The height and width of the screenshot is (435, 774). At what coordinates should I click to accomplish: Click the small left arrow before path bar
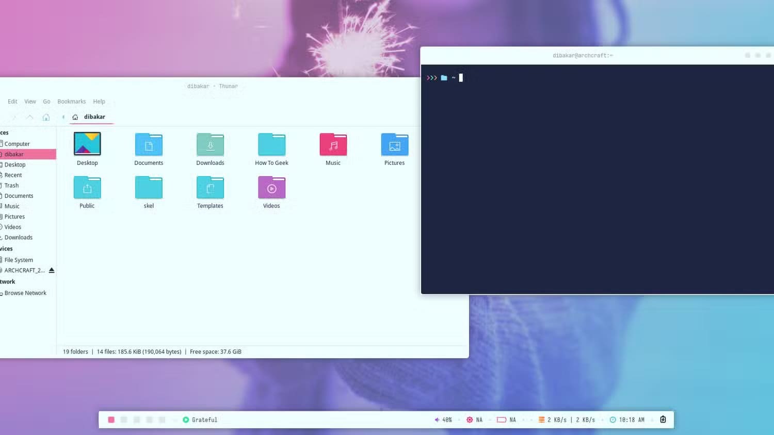tap(63, 117)
